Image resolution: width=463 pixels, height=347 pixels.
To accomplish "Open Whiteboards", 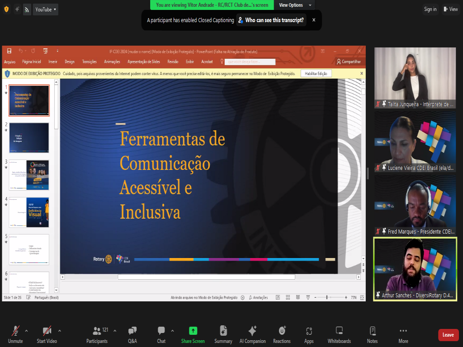I will [x=339, y=335].
